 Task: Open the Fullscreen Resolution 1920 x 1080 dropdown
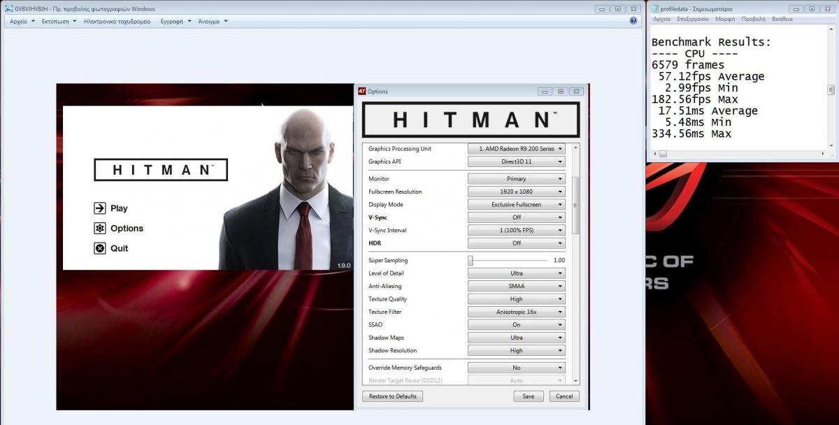pos(516,192)
